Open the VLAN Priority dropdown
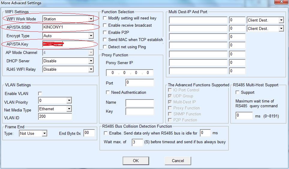Screen dimensions: 289x169 pyautogui.click(x=69, y=100)
